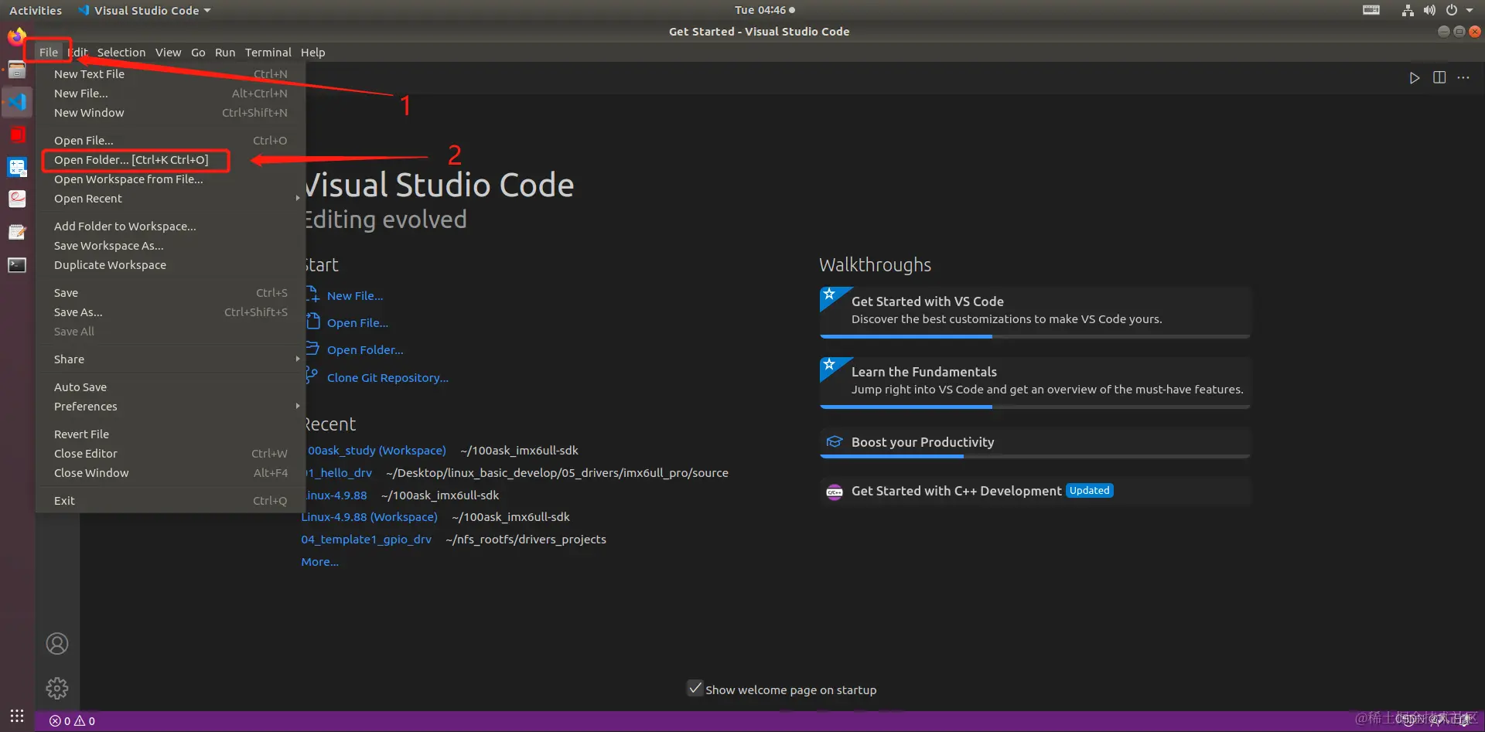The width and height of the screenshot is (1485, 732).
Task: Click the More... link under Recent
Action: tap(320, 562)
